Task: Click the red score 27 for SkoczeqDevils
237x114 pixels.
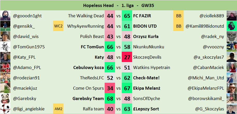Action: (127, 57)
